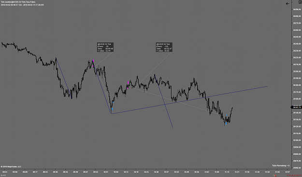
Task: Click the 11:13 label on the time axis
Action: point(227,172)
